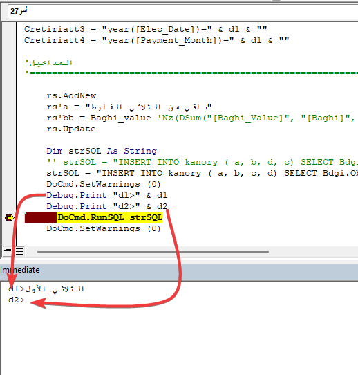Open the object combo box showing 27
Screen dimensions: 358x375
[182, 11]
